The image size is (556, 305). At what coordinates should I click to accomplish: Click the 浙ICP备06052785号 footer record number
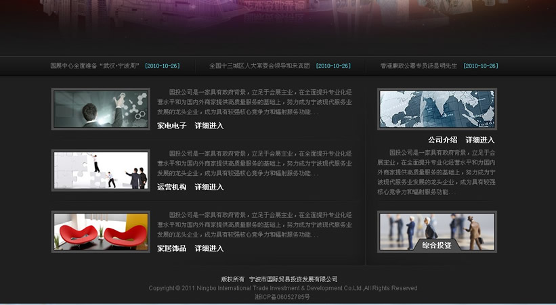(282, 297)
